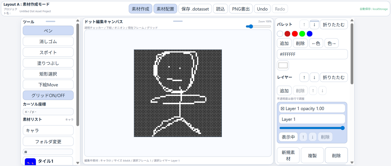Delete palette color with 削除
This screenshot has height=166, width=391.
click(300, 43)
